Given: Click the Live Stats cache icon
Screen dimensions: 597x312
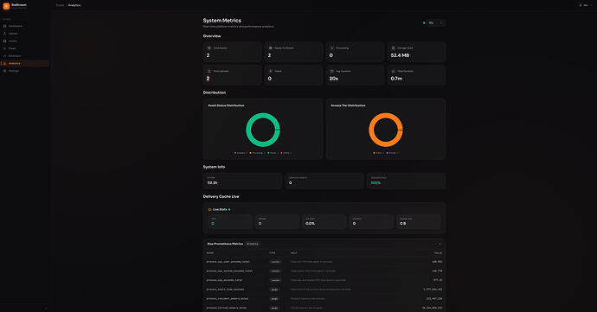Looking at the screenshot, I should (209, 210).
